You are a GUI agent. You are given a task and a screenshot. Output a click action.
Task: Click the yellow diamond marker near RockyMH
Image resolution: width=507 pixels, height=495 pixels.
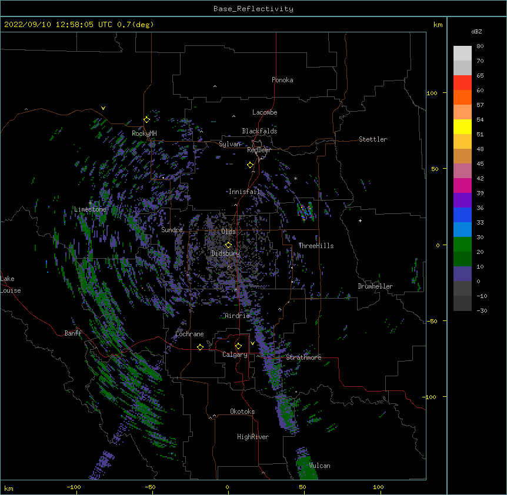(x=147, y=120)
